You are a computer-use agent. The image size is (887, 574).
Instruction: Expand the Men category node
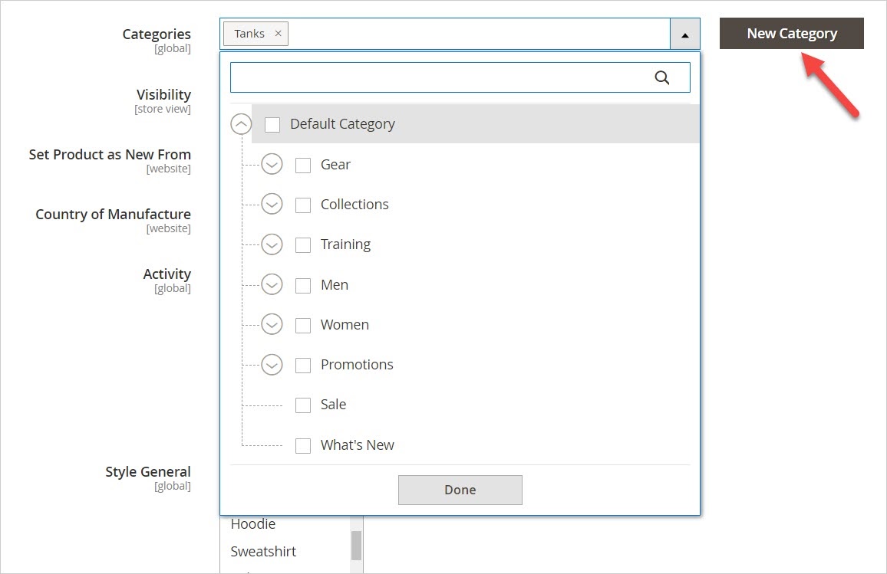[272, 284]
